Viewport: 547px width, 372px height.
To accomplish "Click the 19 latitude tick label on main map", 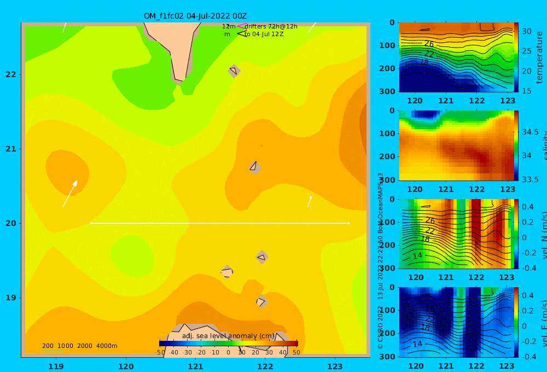I will click(x=11, y=298).
